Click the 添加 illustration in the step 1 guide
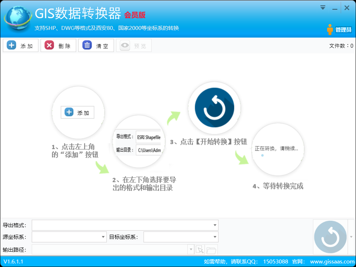356x267 pixels. [x=77, y=112]
